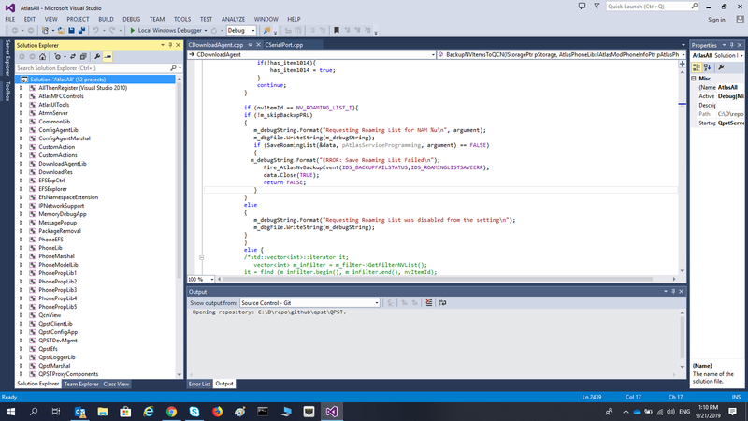The height and width of the screenshot is (421, 748).
Task: Open solution configuration Debug dropdown
Action: coord(241,31)
